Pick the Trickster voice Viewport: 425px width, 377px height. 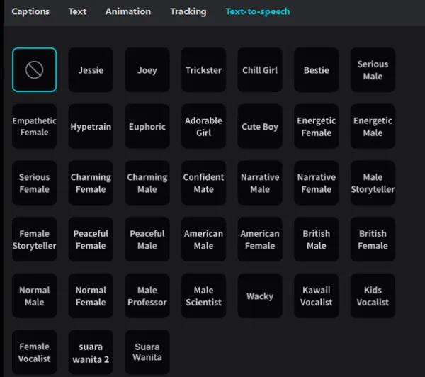click(x=203, y=70)
